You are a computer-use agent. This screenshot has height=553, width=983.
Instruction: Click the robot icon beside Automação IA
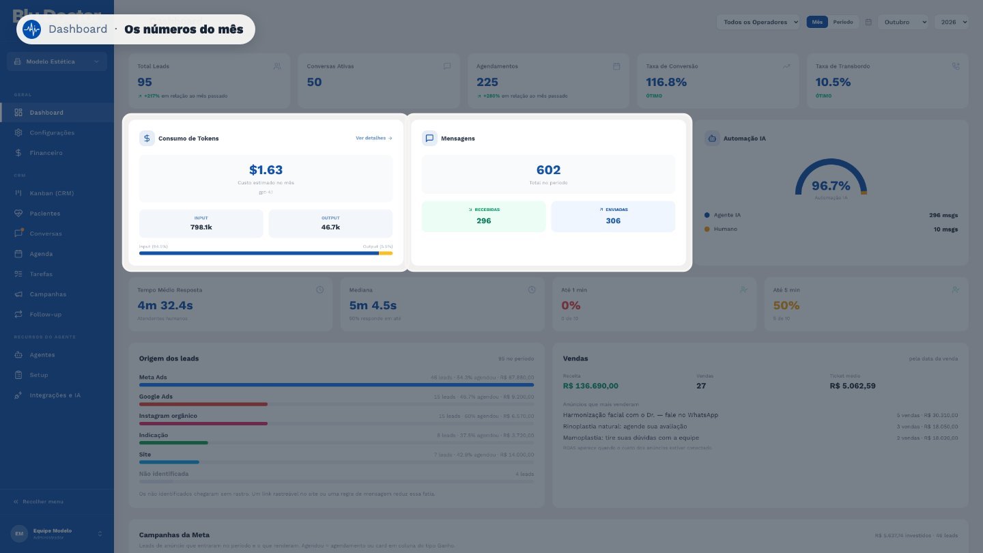pos(712,138)
